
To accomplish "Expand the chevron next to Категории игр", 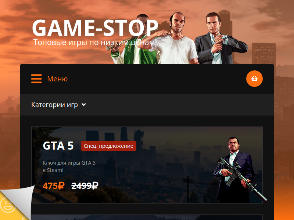I will pos(84,104).
